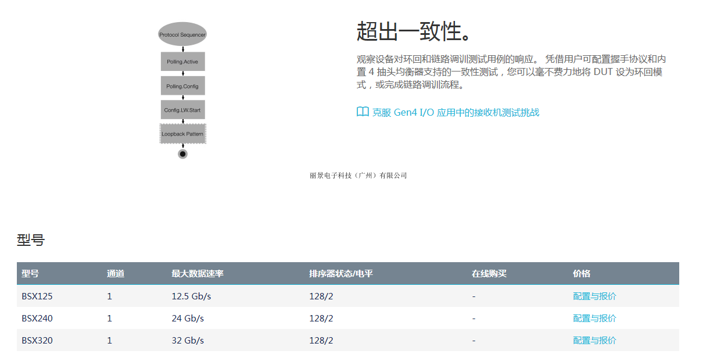Click the 型号 section heading above the table
The image size is (717, 354).
[x=31, y=239]
